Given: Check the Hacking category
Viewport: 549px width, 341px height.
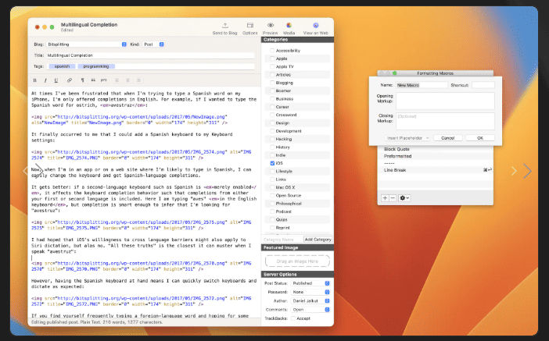Looking at the screenshot, I should [272, 139].
